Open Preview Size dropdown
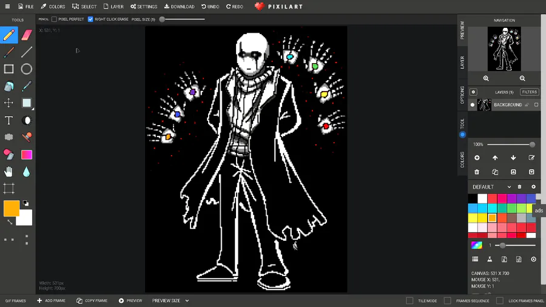 (170, 300)
